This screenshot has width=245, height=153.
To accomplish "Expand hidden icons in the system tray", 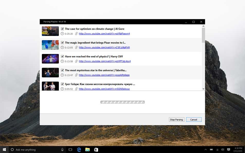I will pyautogui.click(x=205, y=149).
